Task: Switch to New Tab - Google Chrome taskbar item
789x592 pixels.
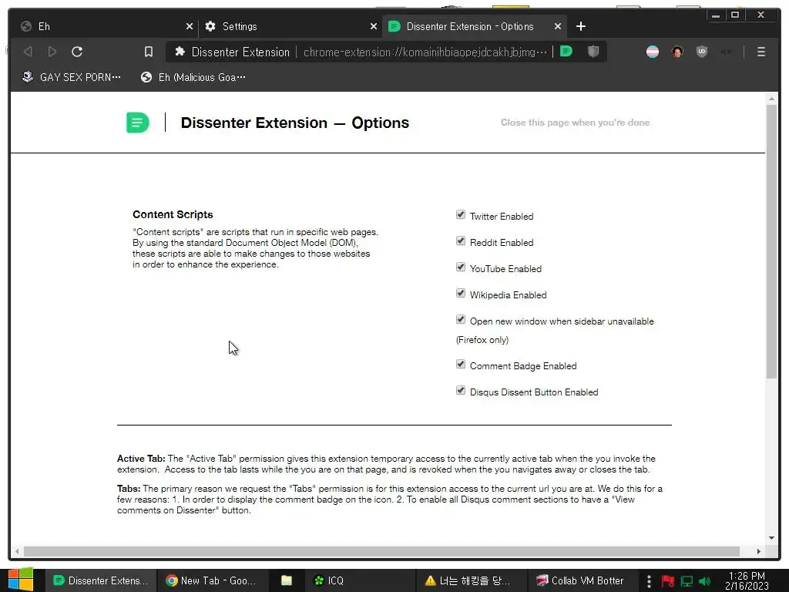Action: (x=212, y=580)
